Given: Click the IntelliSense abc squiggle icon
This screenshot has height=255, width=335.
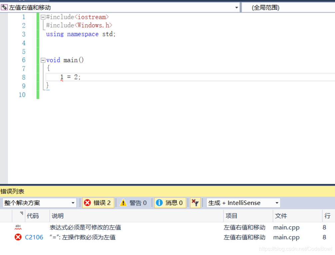Looking at the screenshot, I should coord(18,227).
